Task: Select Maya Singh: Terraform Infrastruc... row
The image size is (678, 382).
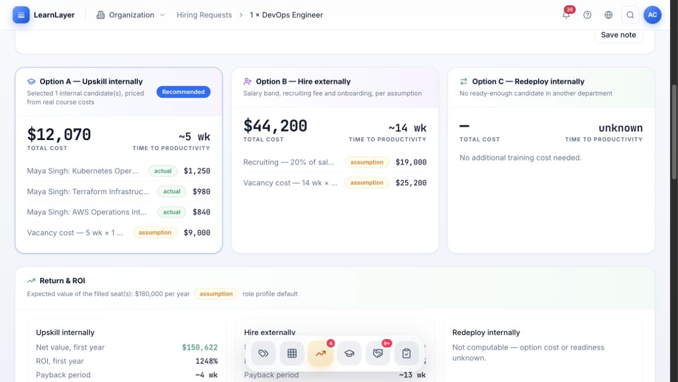Action: 118,192
